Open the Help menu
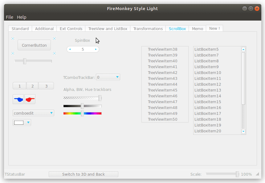The width and height of the screenshot is (265, 183). pos(22,17)
